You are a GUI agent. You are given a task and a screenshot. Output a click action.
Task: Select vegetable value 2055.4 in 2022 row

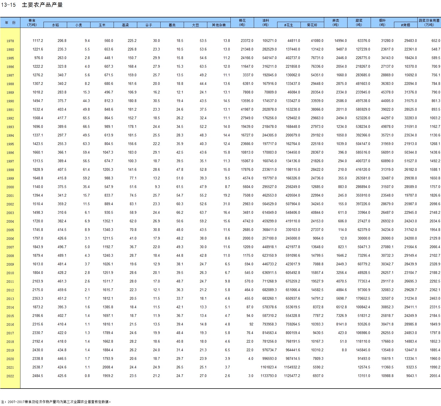click(435, 376)
